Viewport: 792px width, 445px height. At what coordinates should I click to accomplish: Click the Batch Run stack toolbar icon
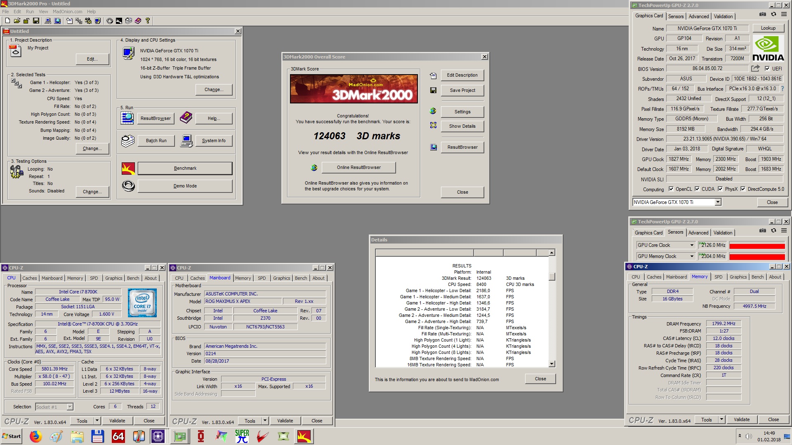[x=129, y=21]
